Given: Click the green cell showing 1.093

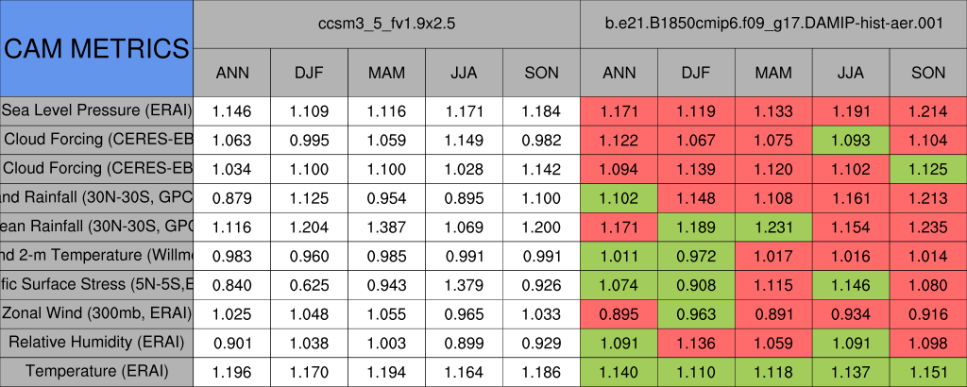Looking at the screenshot, I should [851, 140].
